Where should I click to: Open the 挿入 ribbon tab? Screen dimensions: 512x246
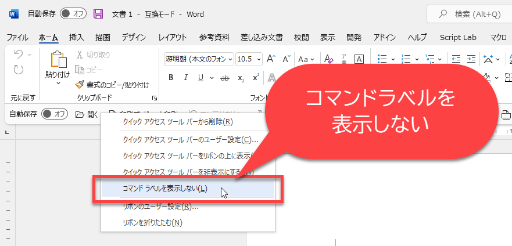[77, 37]
